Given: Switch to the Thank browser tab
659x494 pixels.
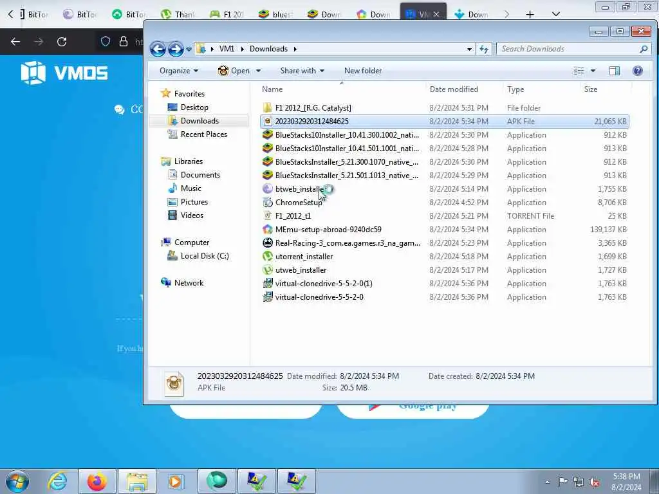Looking at the screenshot, I should point(179,14).
